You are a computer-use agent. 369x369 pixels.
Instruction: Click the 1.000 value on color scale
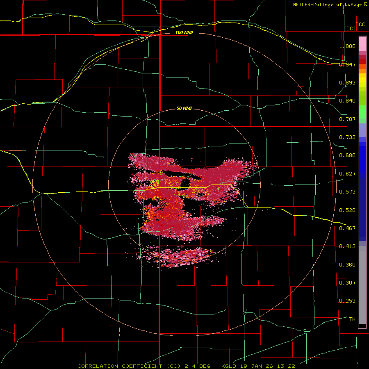(347, 46)
